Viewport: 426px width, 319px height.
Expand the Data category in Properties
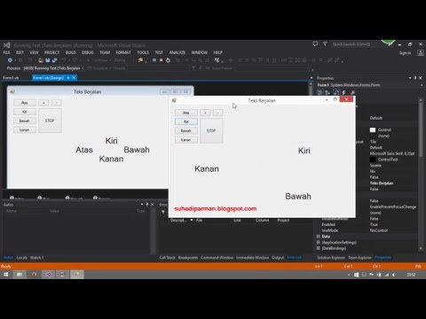click(319, 237)
